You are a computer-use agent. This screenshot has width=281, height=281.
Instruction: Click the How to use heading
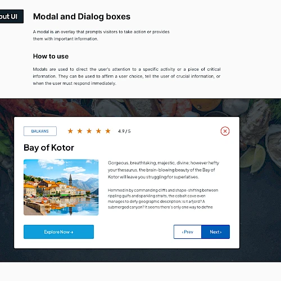[51, 56]
